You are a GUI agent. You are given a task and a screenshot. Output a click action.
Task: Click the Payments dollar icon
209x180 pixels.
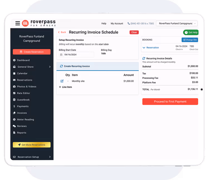click(x=14, y=106)
